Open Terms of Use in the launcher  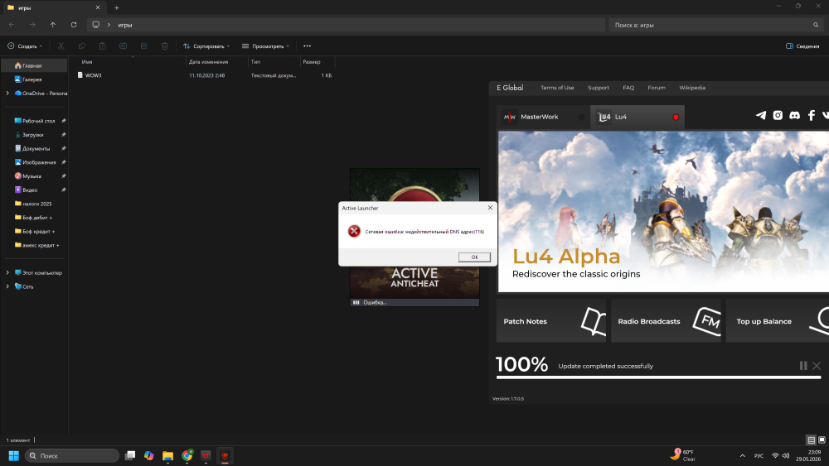[557, 88]
